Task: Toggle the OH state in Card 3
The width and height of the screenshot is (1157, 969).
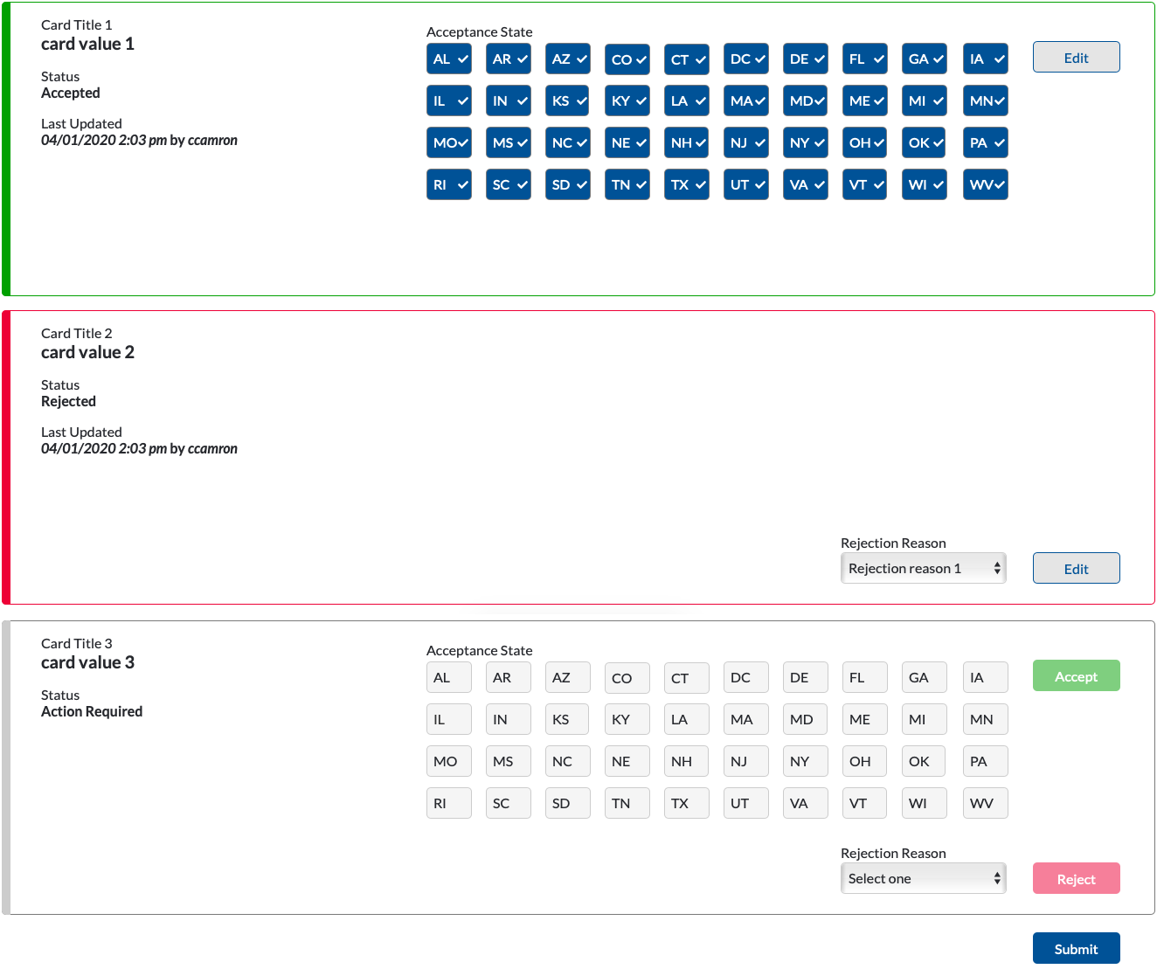Action: click(x=864, y=761)
